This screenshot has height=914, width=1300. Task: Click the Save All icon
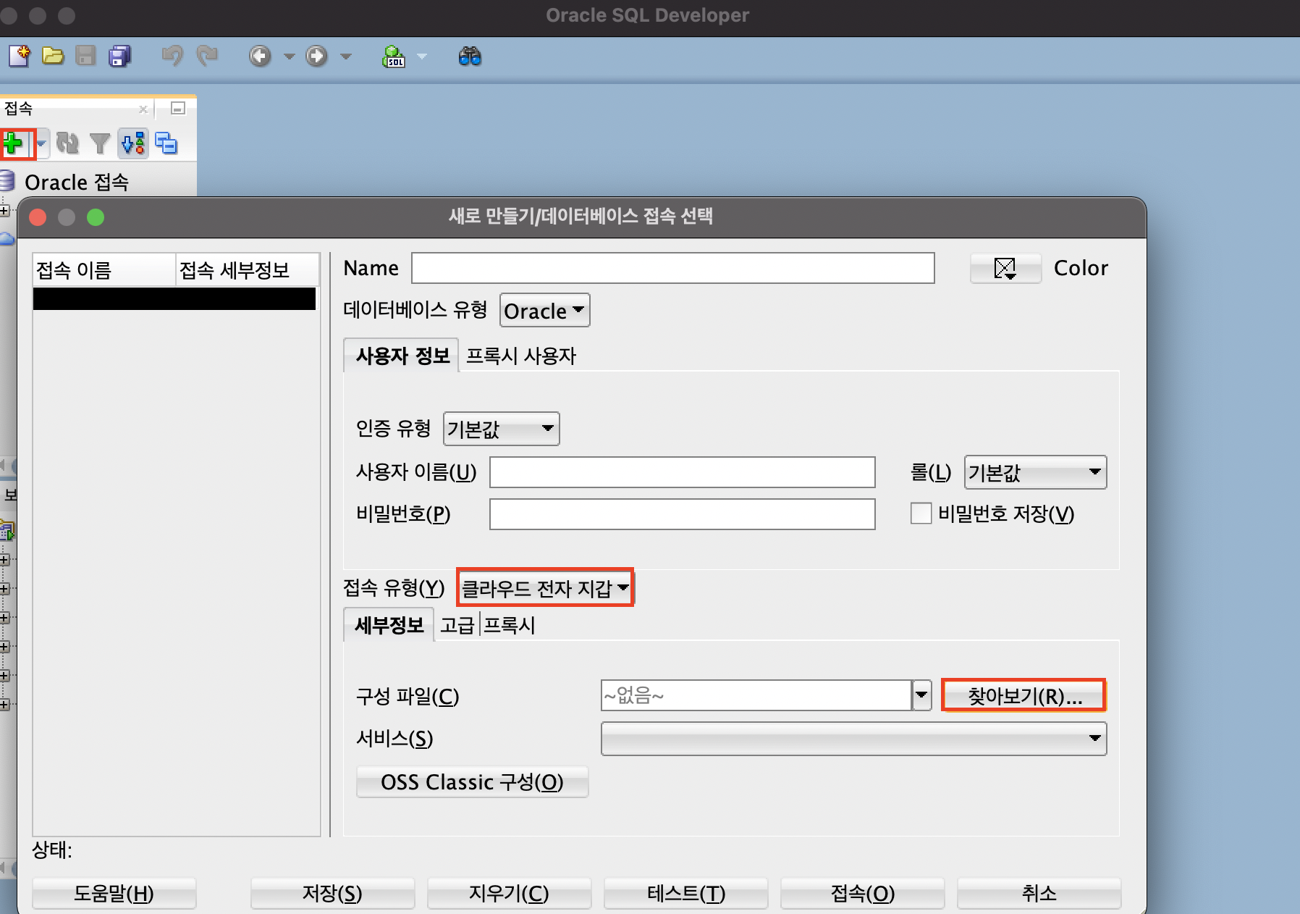pyautogui.click(x=119, y=56)
